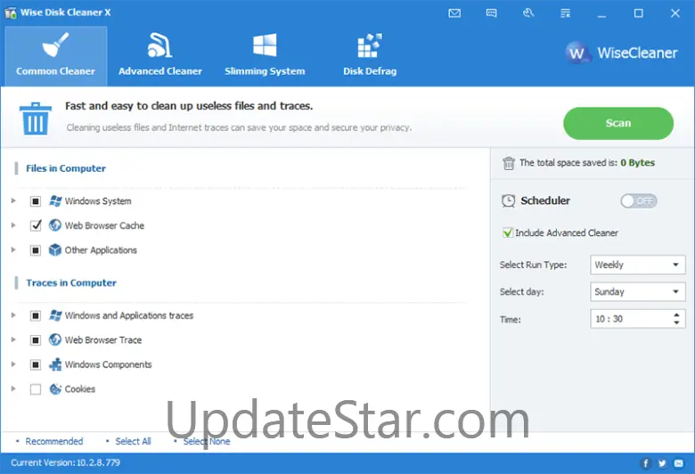Click the Windows System flag icon
Image resolution: width=695 pixels, height=474 pixels.
[x=55, y=200]
